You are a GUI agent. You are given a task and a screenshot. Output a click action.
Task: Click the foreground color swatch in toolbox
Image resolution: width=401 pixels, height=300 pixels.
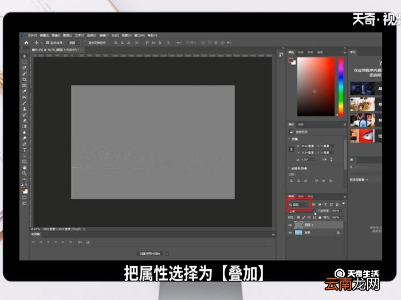point(23,189)
